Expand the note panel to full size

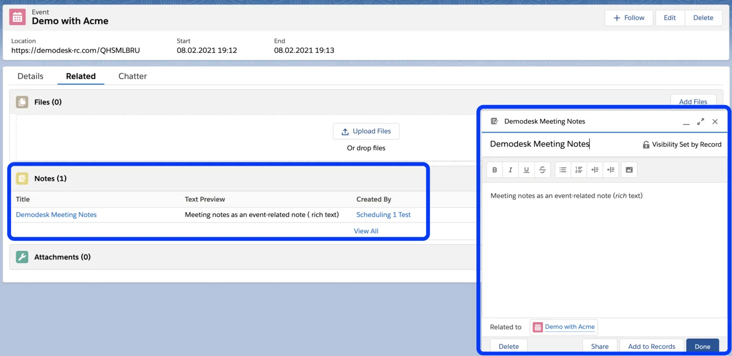[700, 121]
